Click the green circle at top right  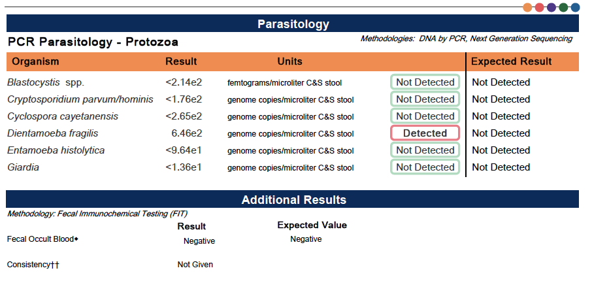(x=563, y=7)
